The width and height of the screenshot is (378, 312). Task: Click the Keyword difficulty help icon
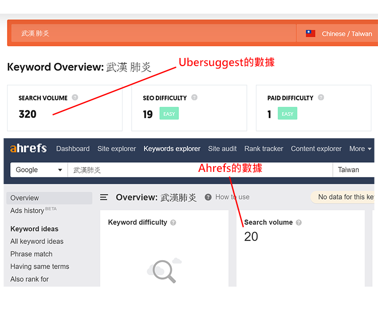click(173, 223)
